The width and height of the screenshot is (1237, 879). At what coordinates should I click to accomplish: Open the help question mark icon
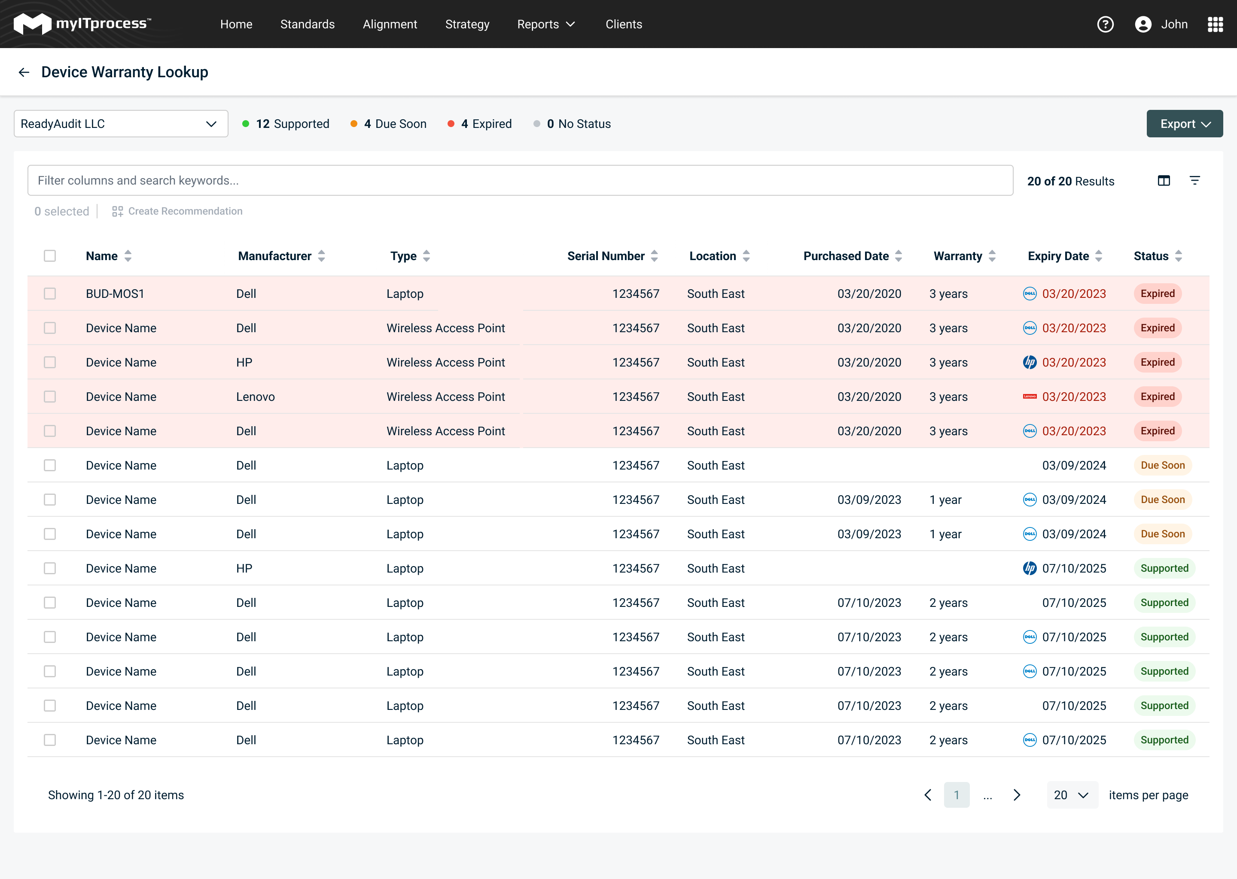pos(1105,24)
